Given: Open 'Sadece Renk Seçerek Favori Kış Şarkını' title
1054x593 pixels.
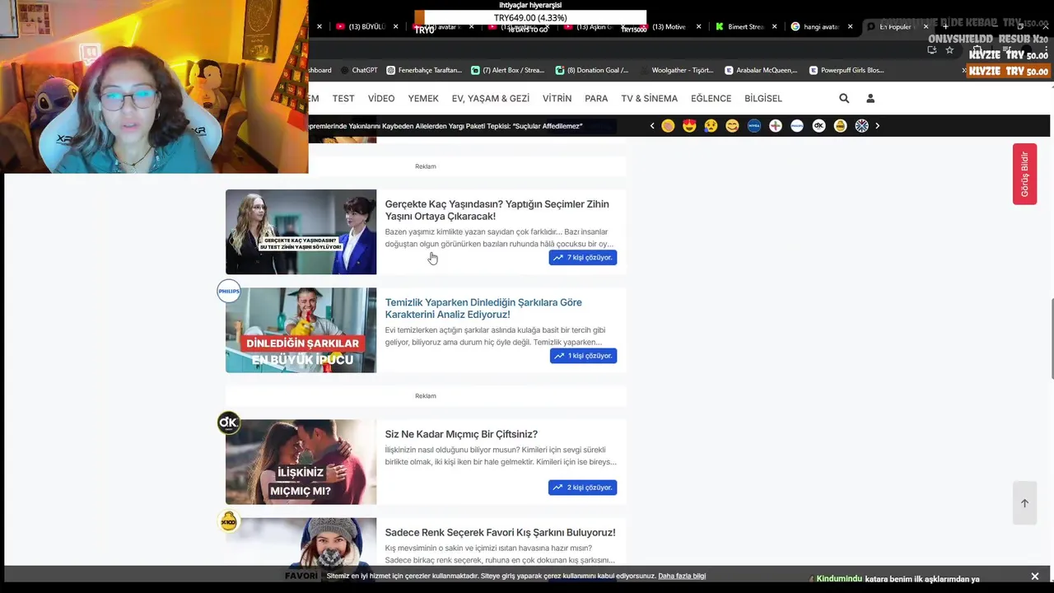Looking at the screenshot, I should [x=500, y=532].
